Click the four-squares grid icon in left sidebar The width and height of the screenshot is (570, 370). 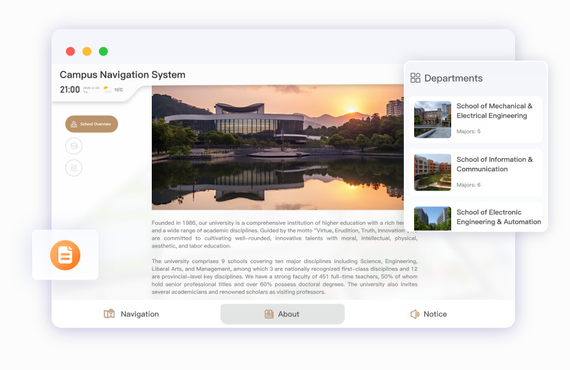pyautogui.click(x=73, y=167)
